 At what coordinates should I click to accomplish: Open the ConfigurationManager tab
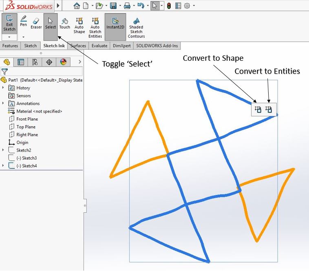[x=35, y=62]
